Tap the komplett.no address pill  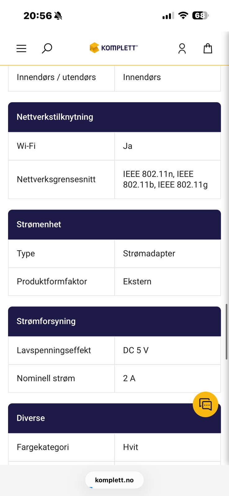coord(115,480)
